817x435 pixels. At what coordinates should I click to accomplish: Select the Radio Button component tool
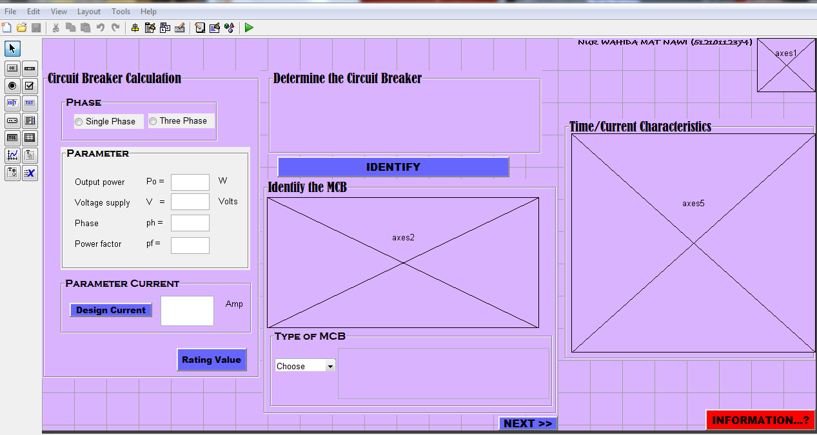[12, 86]
